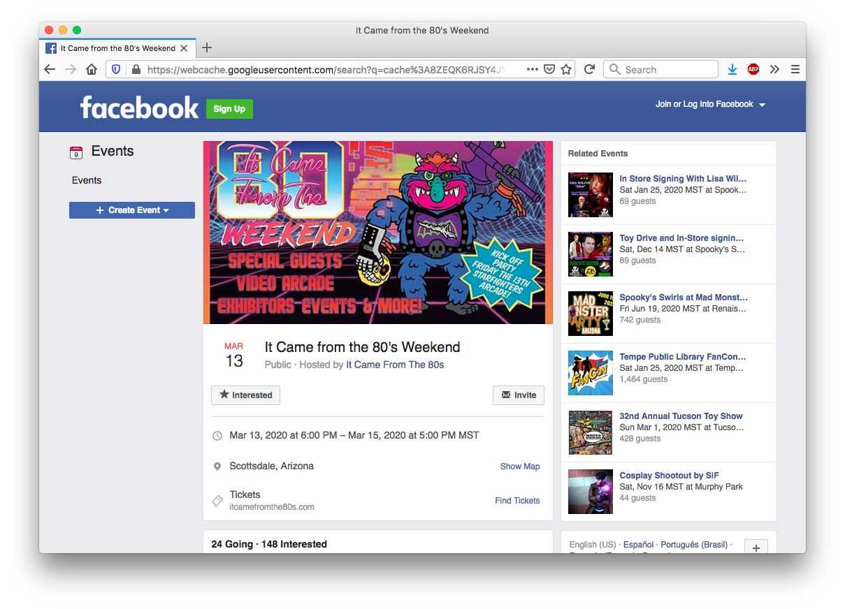Click the 'English (US)' language text
Screen dimensions: 845x609
pos(593,545)
